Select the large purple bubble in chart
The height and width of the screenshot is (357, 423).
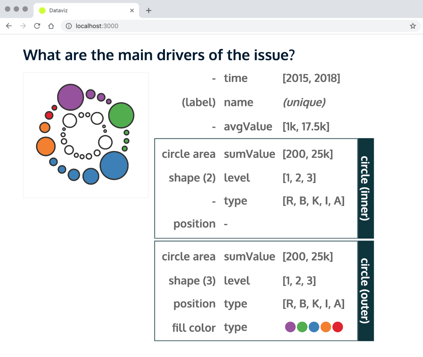(70, 97)
